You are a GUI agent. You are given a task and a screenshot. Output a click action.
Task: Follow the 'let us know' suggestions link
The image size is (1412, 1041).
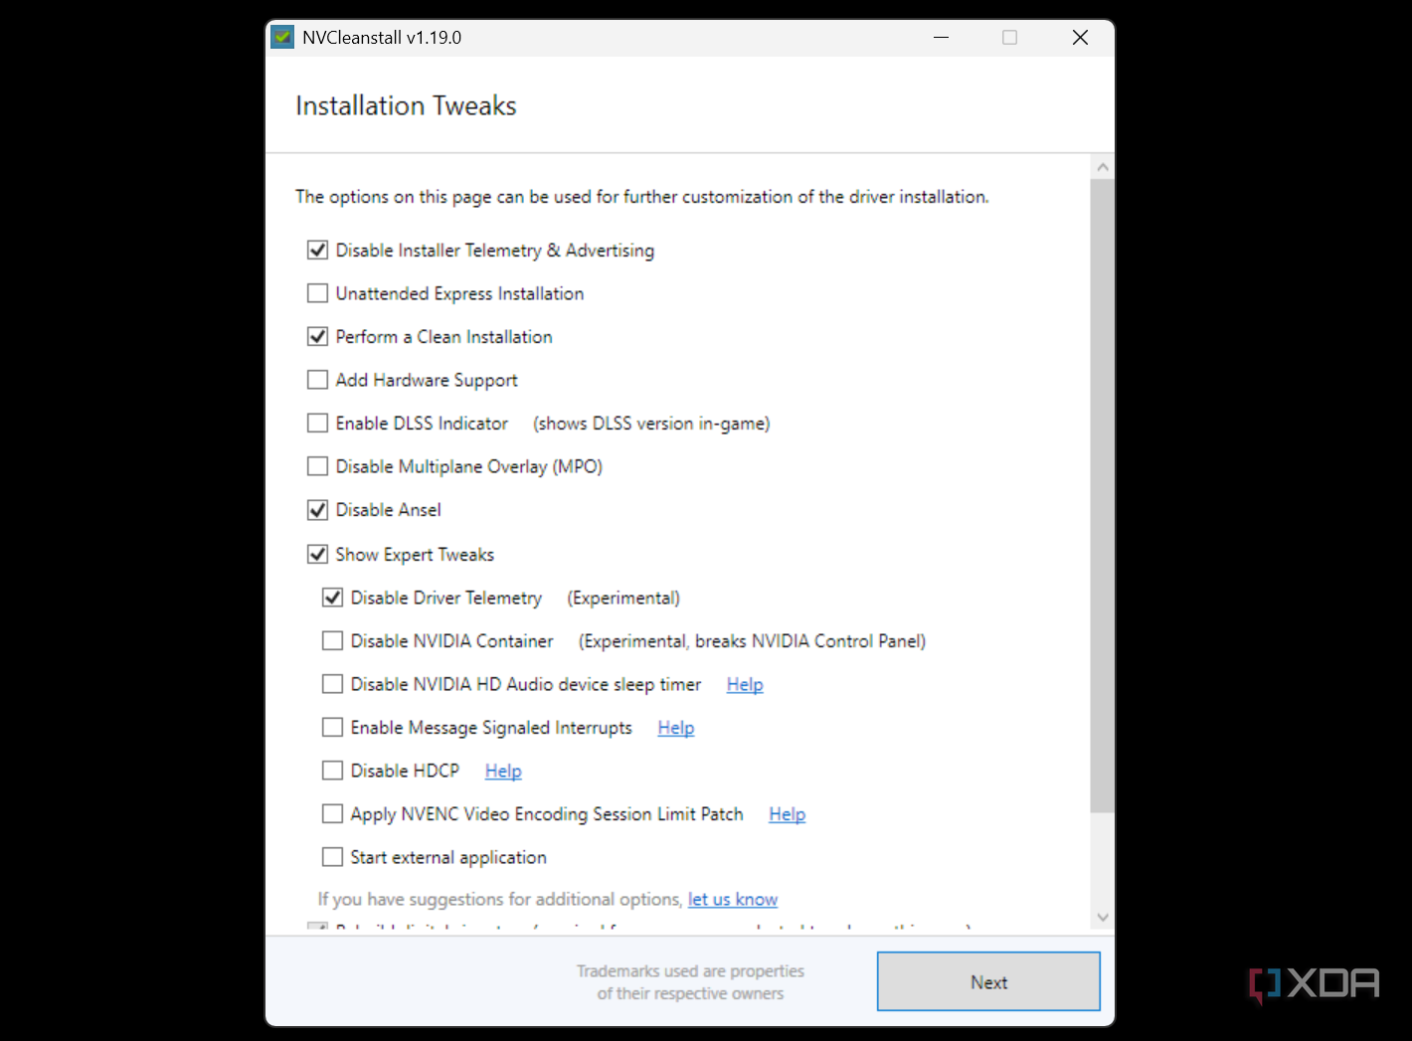click(733, 900)
